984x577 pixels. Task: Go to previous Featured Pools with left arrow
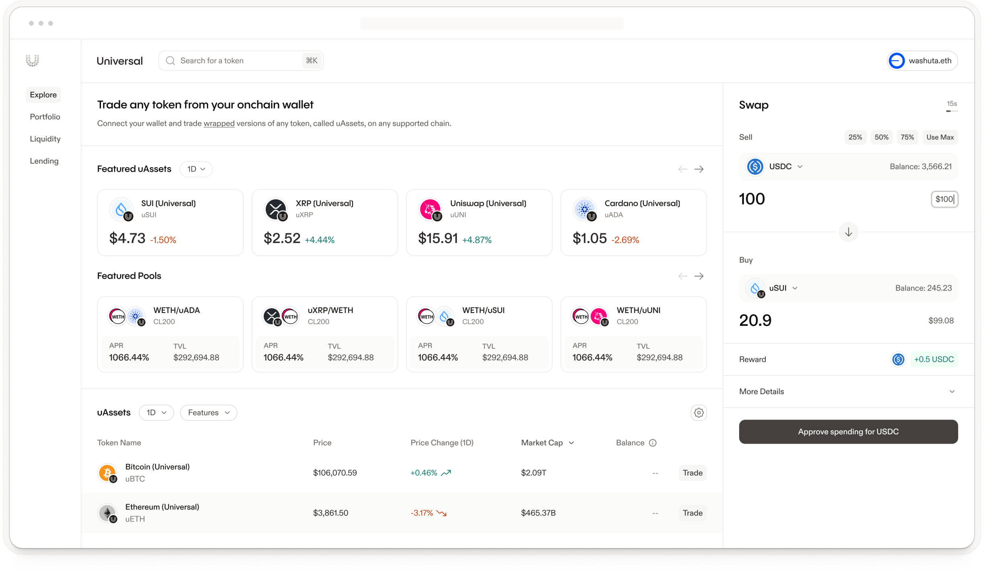tap(683, 276)
